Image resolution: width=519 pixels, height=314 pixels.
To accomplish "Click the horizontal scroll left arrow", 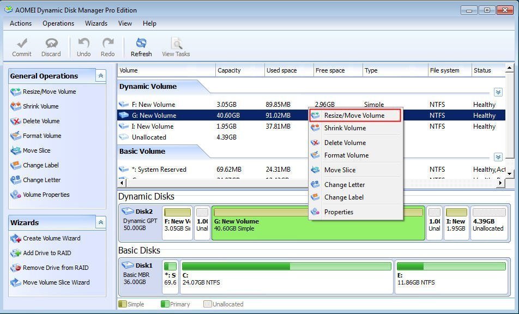I will (x=122, y=182).
